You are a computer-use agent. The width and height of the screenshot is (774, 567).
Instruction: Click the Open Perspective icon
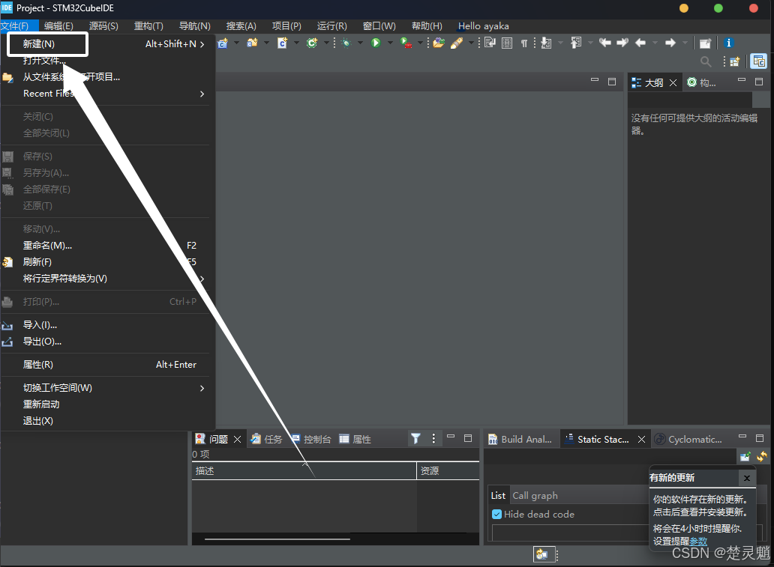(x=735, y=61)
